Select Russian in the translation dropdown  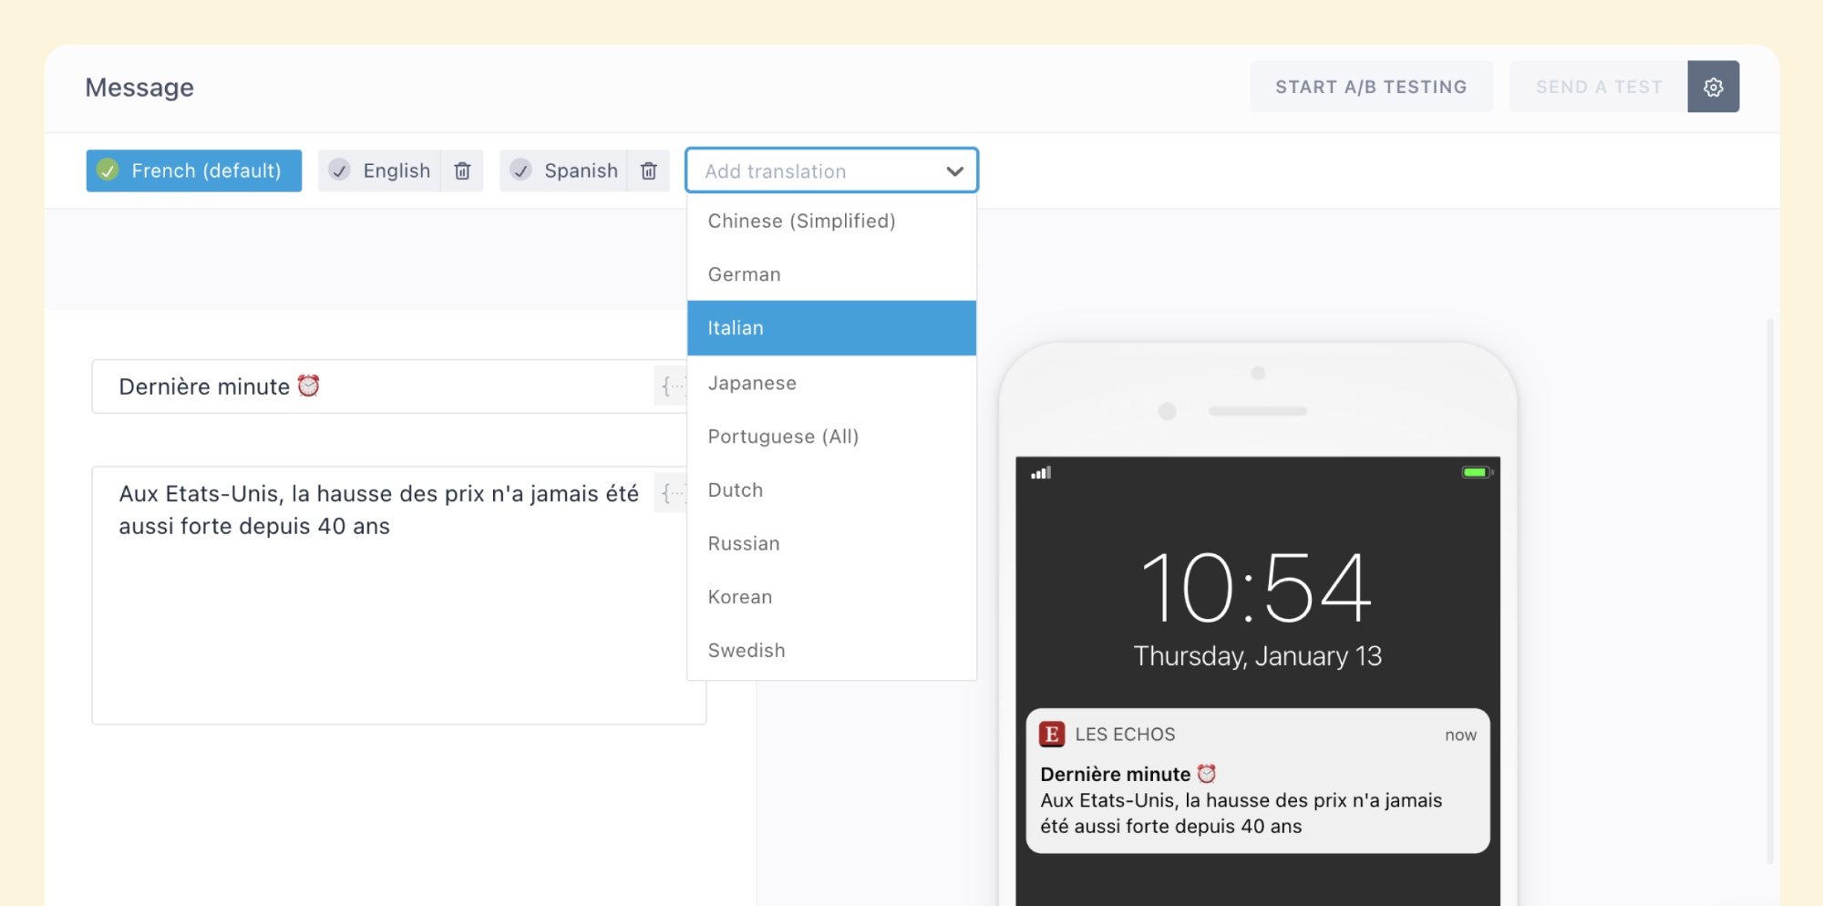[831, 543]
